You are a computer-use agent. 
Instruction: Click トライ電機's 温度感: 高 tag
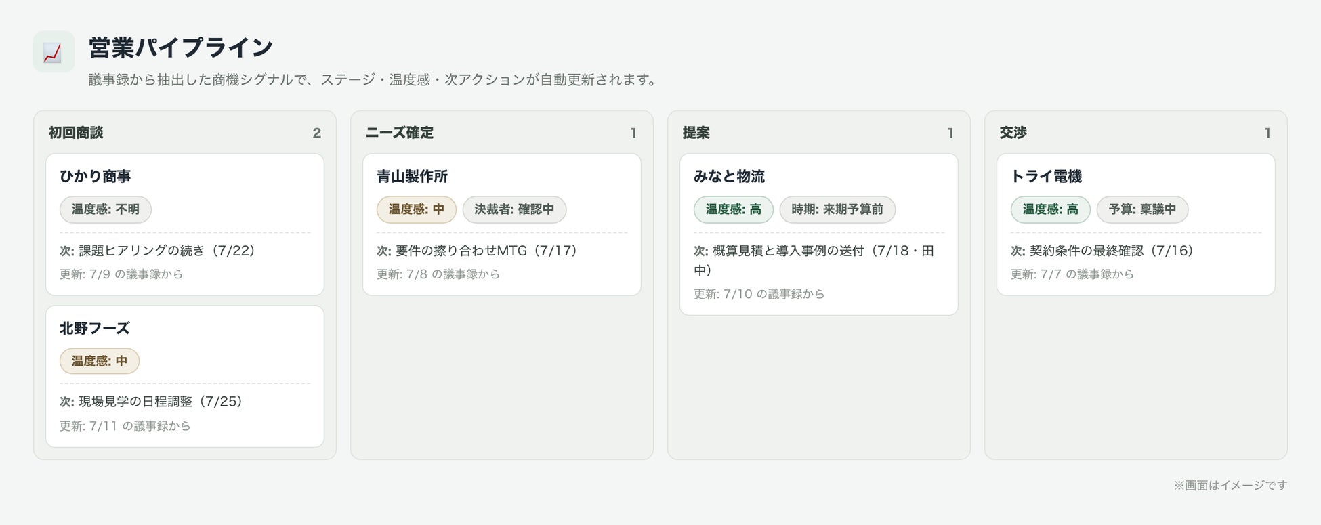click(x=1051, y=209)
